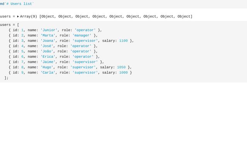Click the 'users' variable name in the output
The height and width of the screenshot is (154, 247).
tap(5, 17)
